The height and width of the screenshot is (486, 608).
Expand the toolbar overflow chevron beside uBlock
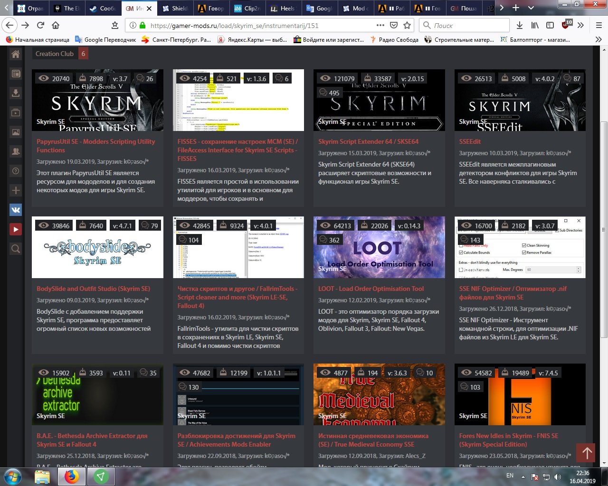[580, 25]
